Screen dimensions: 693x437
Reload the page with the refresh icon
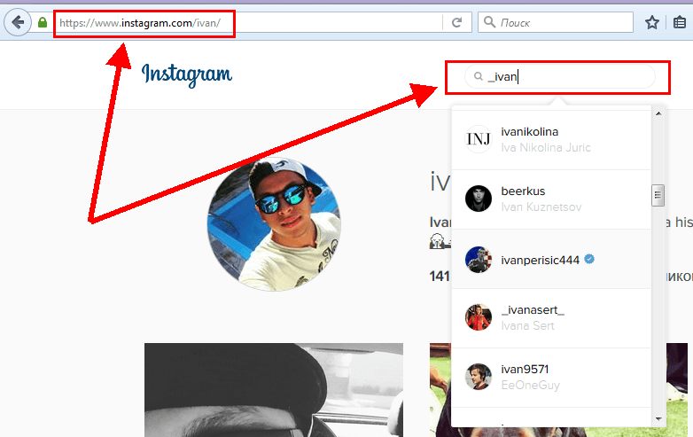tap(457, 22)
